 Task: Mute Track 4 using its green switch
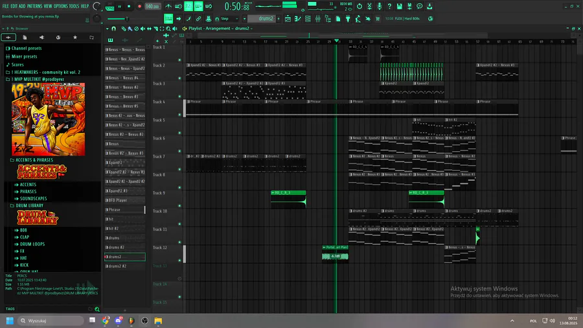pos(179,115)
